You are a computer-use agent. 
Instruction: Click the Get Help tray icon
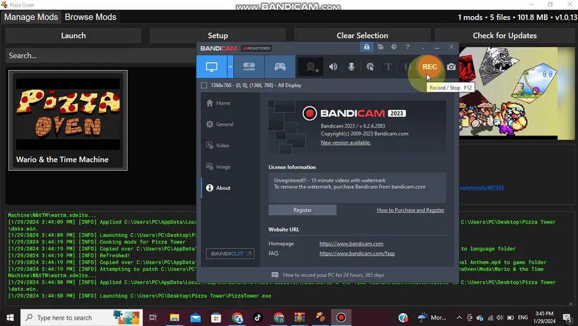(403, 318)
